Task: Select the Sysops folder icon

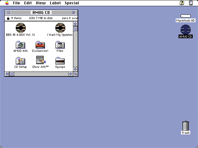Action: [60, 61]
